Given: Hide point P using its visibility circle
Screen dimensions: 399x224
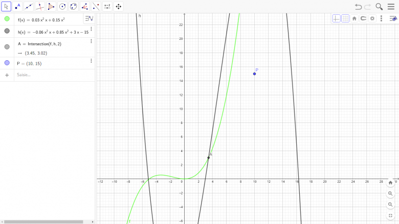Looking at the screenshot, I should click(7, 63).
